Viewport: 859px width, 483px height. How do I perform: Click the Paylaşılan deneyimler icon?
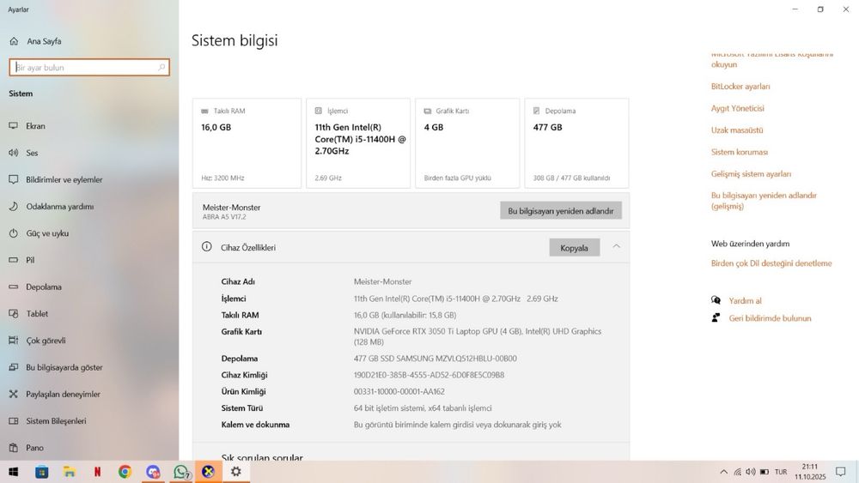(x=14, y=394)
